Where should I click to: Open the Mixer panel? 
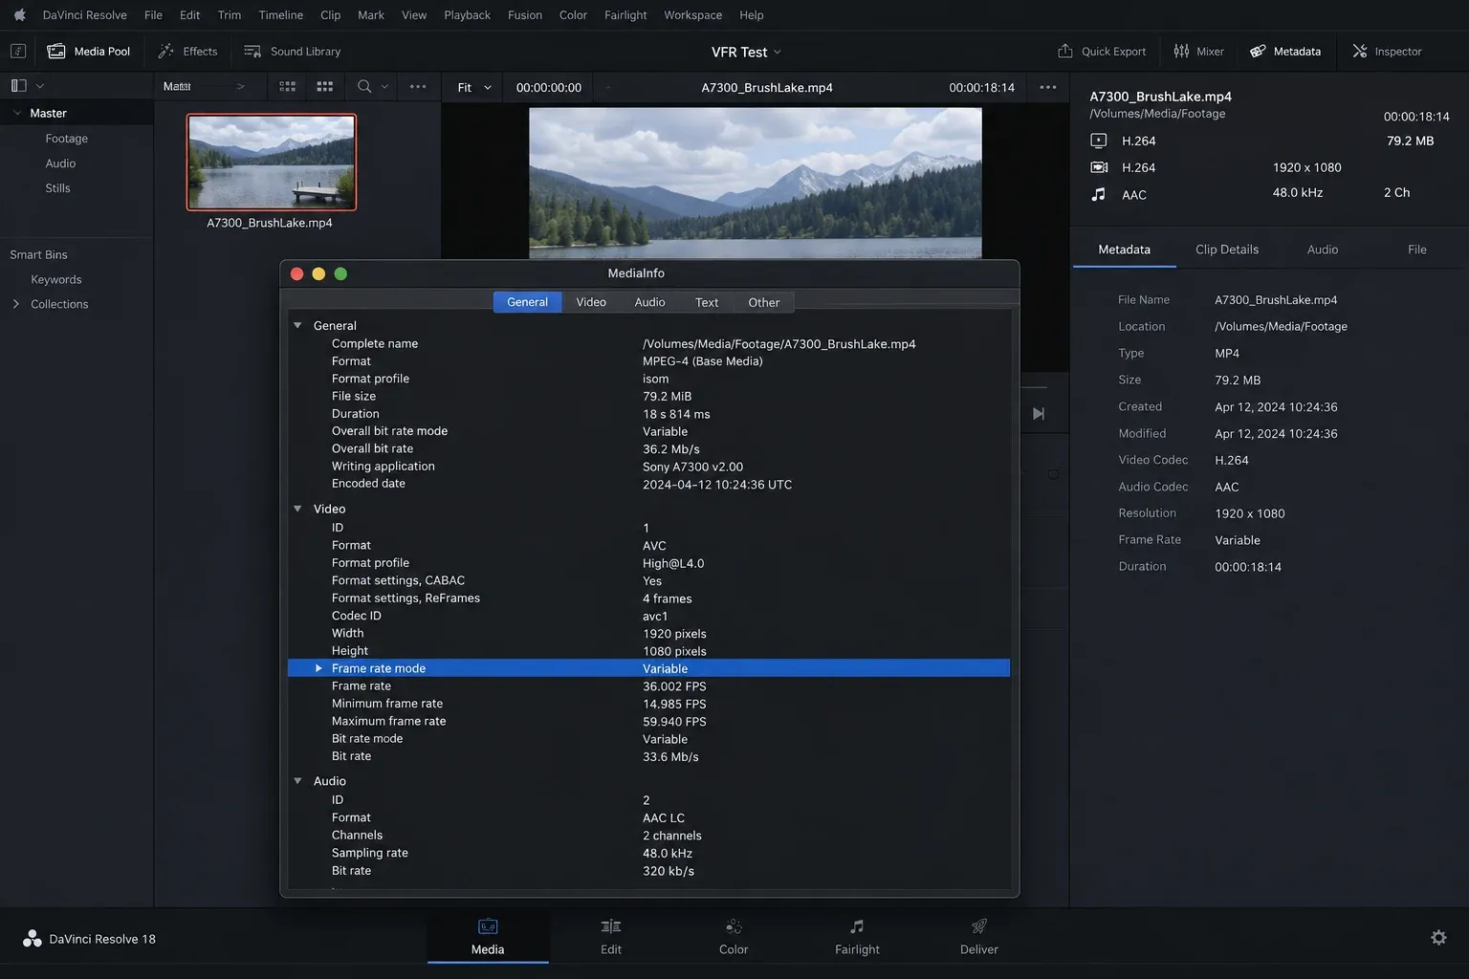point(1198,52)
